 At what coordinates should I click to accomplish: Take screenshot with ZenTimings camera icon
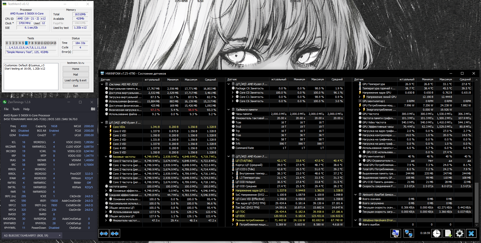pos(93,109)
